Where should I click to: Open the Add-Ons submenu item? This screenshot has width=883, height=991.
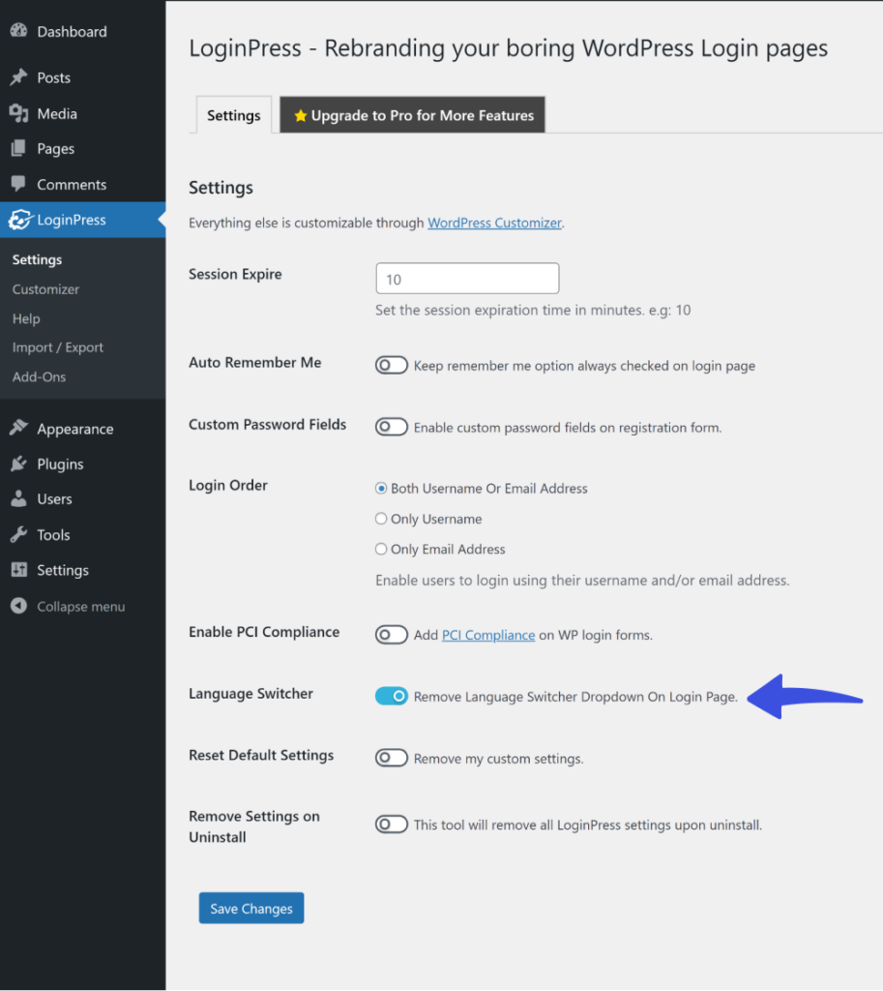pos(39,376)
